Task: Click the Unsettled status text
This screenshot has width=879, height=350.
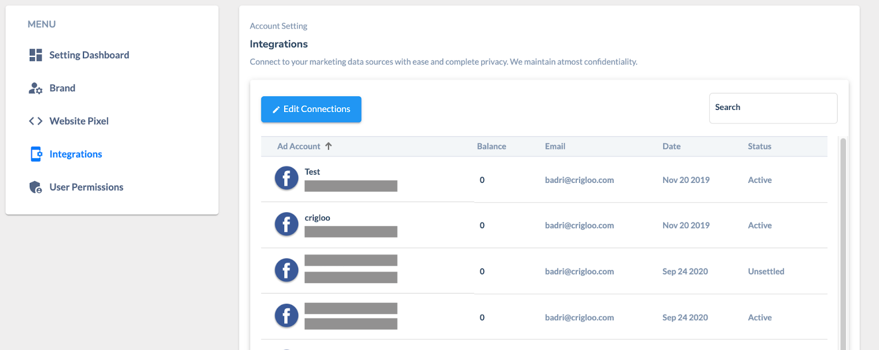Action: pos(766,271)
